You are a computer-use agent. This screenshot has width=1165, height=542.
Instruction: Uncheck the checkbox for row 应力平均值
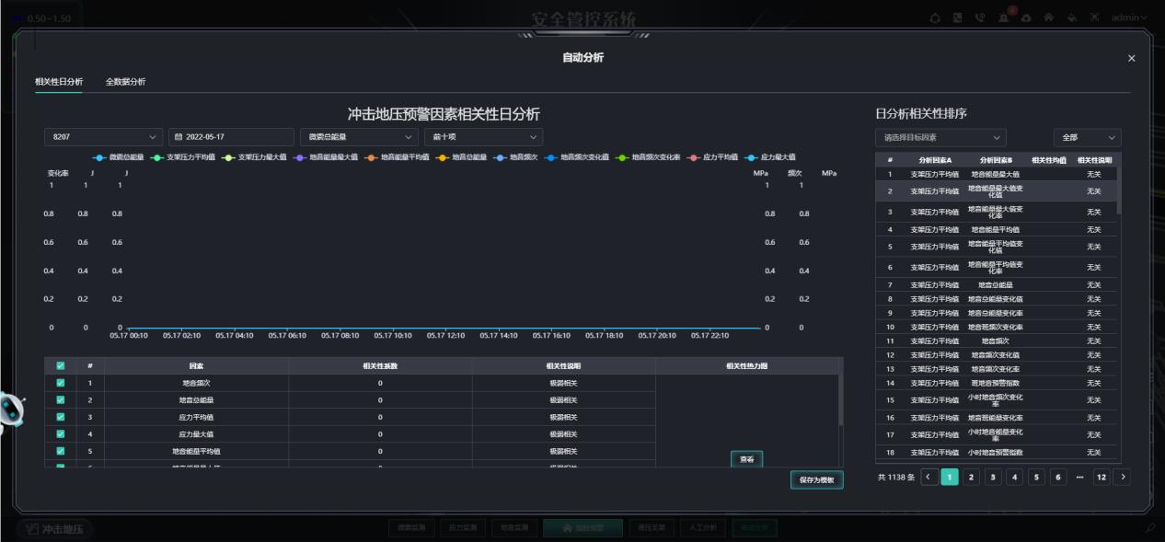pyautogui.click(x=61, y=417)
